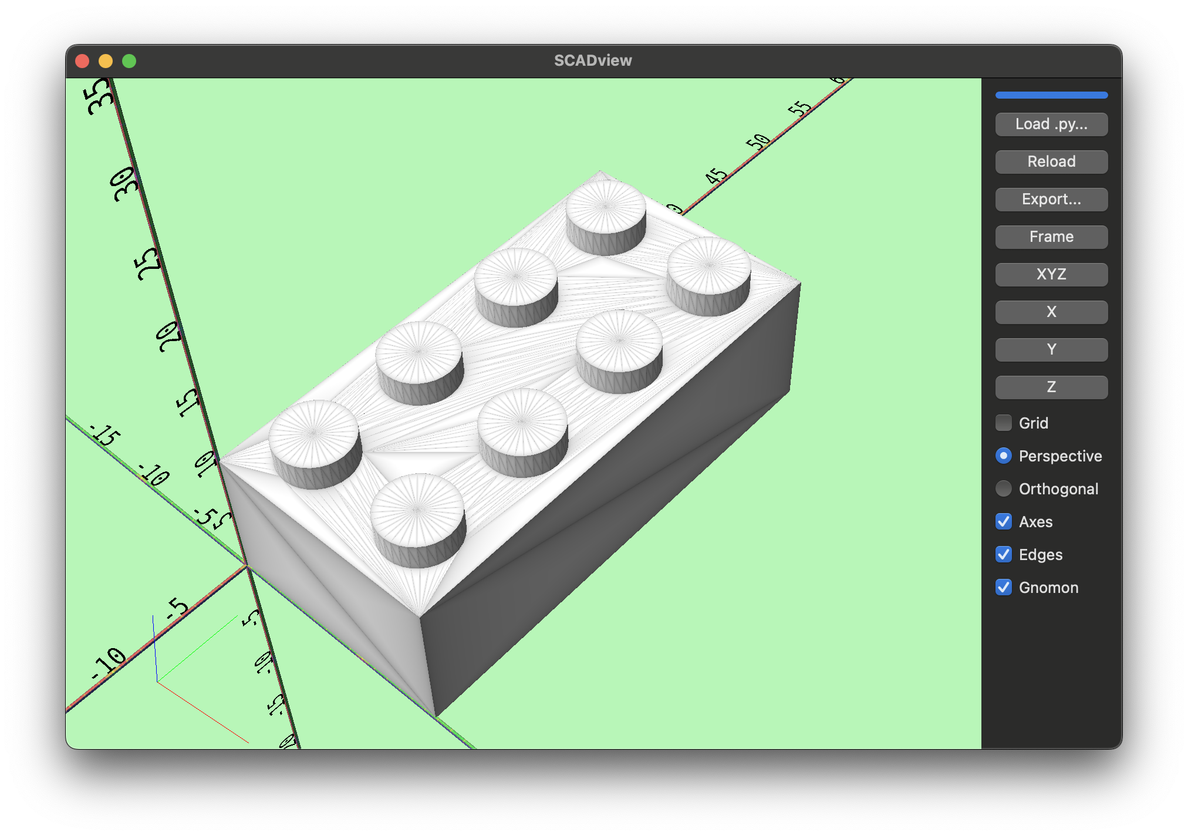Enable the Grid checkbox
The height and width of the screenshot is (836, 1188).
pos(1003,423)
